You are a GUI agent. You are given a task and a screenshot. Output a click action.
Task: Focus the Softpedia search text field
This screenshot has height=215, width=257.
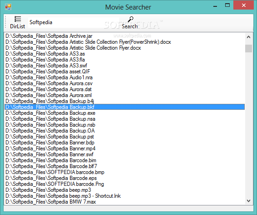pos(74,22)
